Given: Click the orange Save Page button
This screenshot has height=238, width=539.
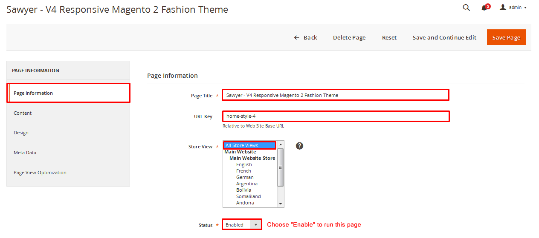Looking at the screenshot, I should [x=506, y=37].
